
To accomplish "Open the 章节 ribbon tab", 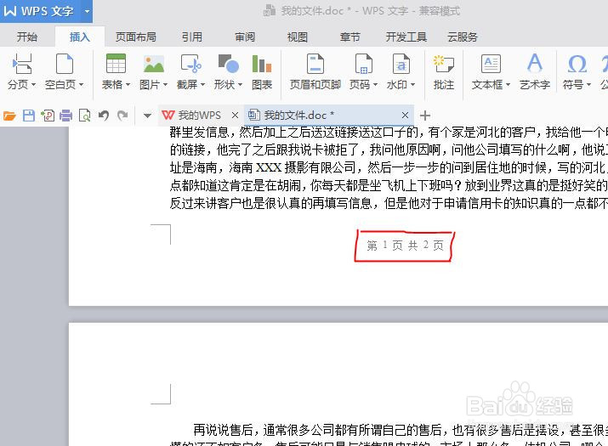I will coord(349,37).
